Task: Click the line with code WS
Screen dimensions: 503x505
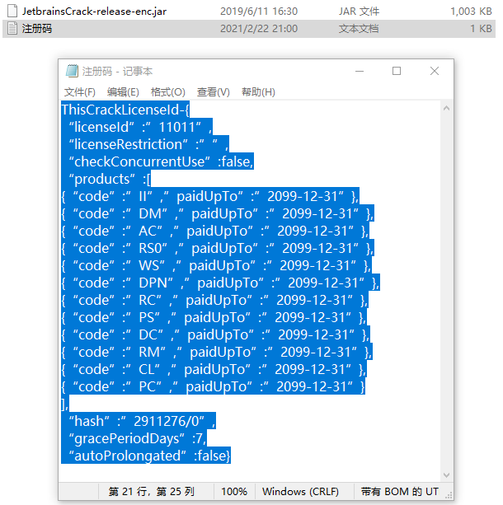Action: click(216, 265)
